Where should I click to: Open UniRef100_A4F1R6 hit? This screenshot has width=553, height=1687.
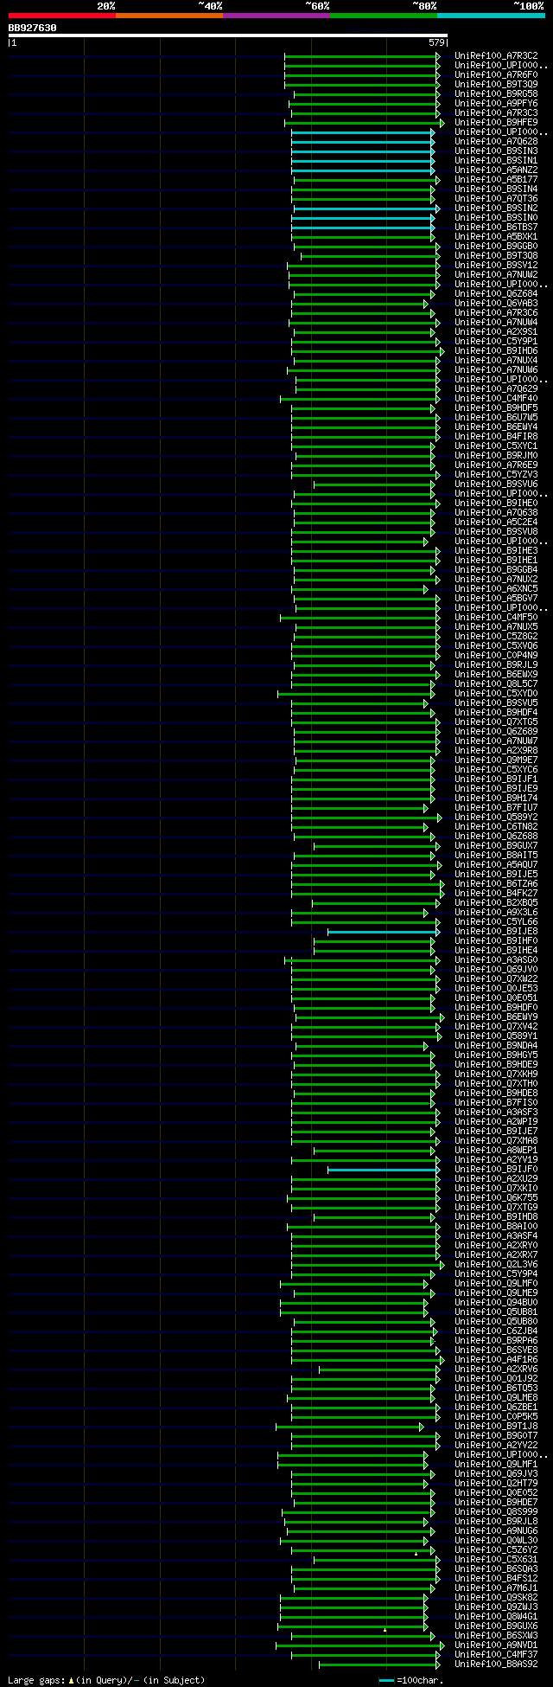point(496,1360)
